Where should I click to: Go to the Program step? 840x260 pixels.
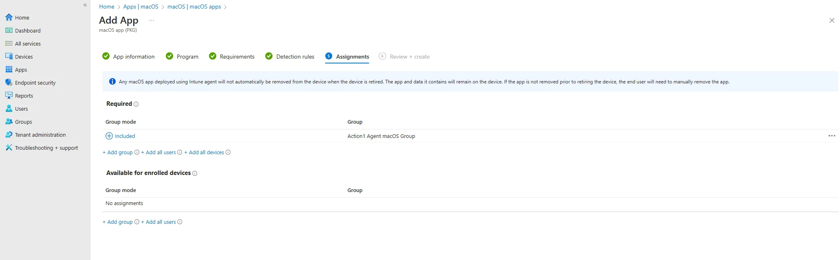pos(182,56)
